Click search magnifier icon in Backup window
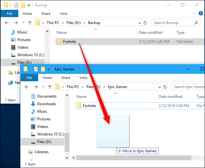Image resolution: width=205 pixels, height=168 pixels. tap(196, 23)
